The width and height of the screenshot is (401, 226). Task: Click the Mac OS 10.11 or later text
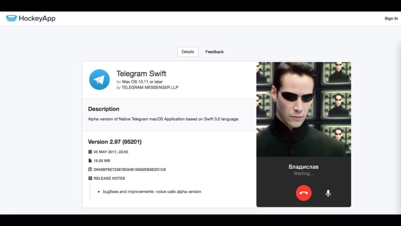[142, 82]
